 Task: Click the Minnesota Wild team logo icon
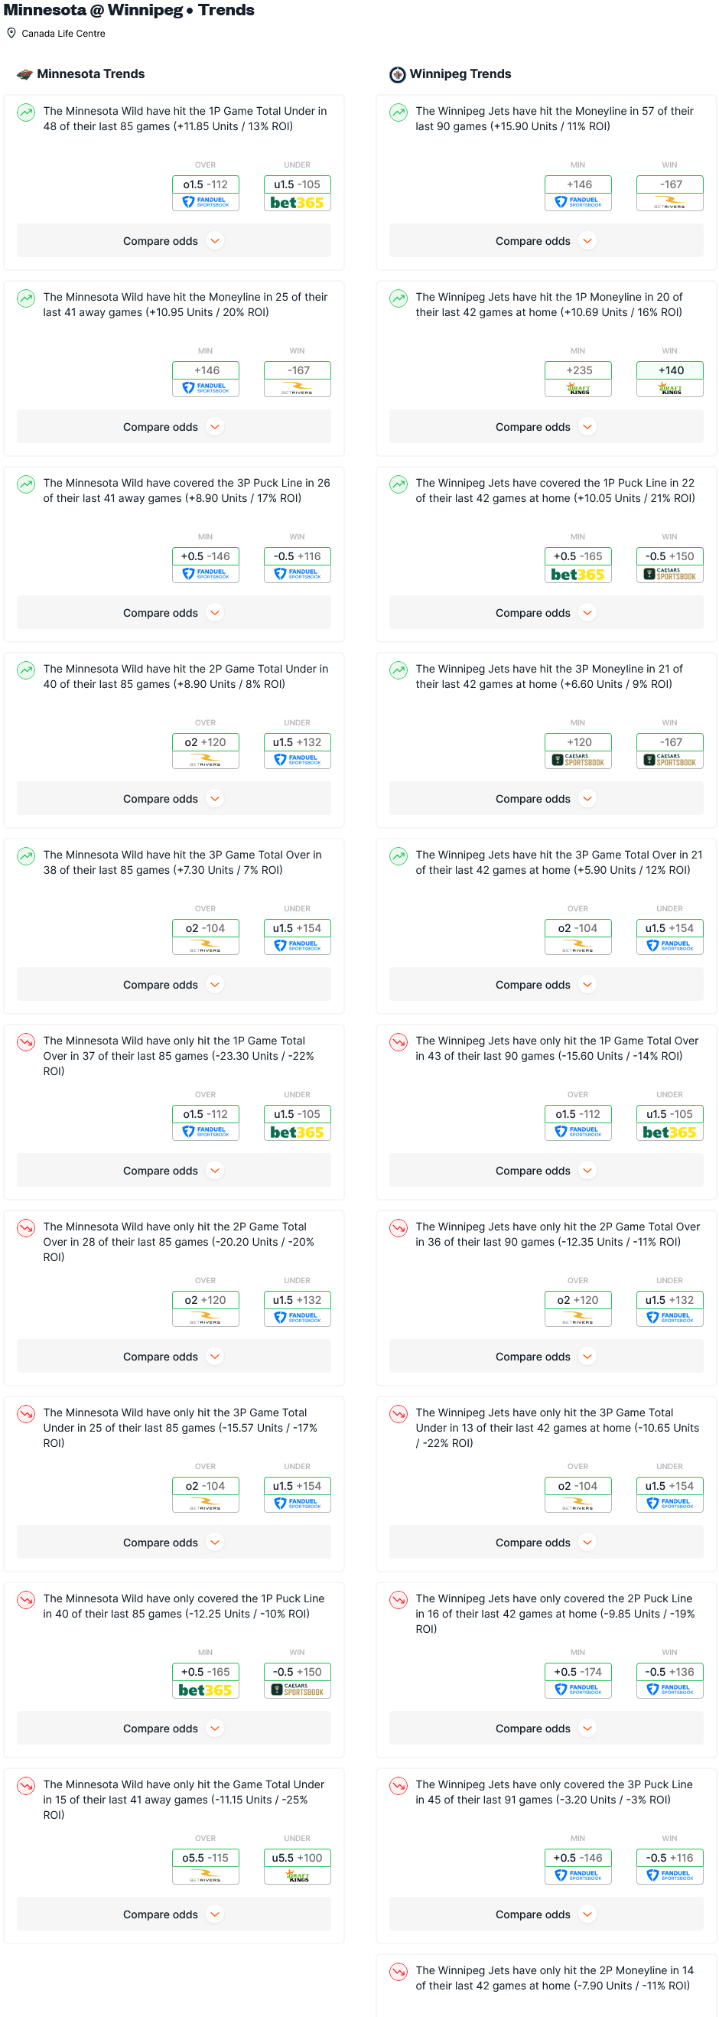25,74
